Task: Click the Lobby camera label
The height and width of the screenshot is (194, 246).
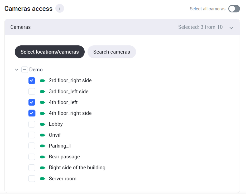Action: [56, 124]
